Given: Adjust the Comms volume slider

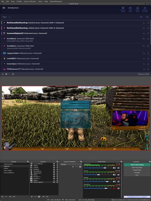Looking at the screenshot, I should [98, 175].
